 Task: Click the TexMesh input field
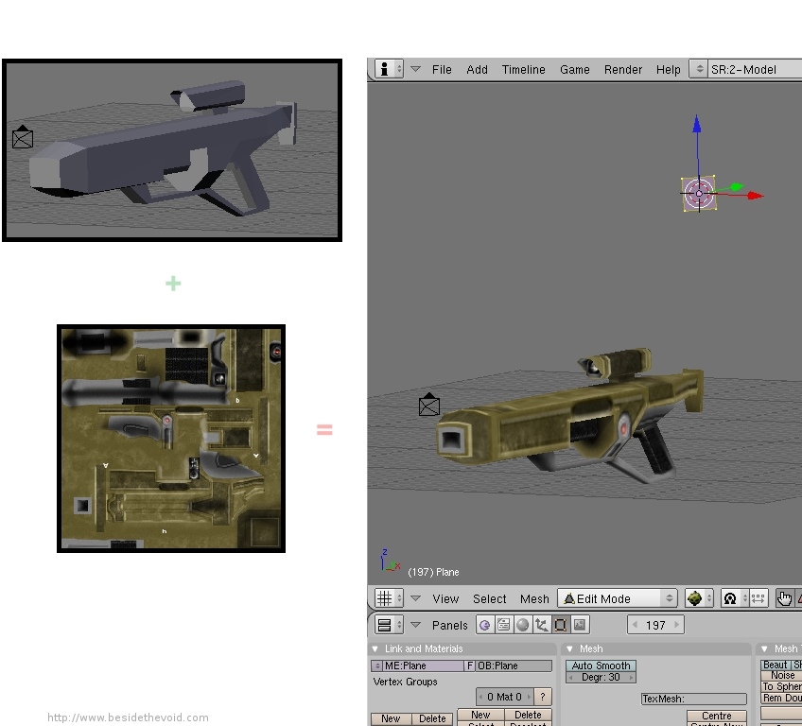click(x=693, y=699)
